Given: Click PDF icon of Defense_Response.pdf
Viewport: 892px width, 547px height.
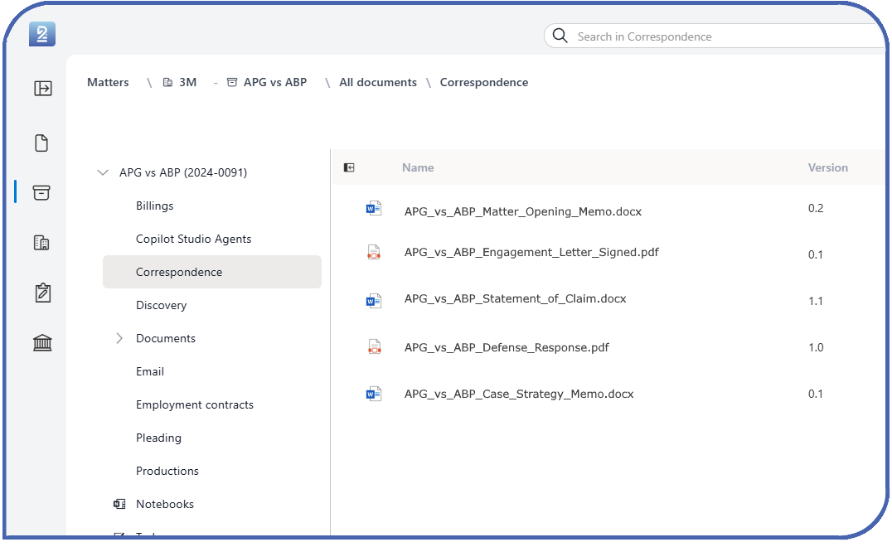Looking at the screenshot, I should tap(375, 346).
